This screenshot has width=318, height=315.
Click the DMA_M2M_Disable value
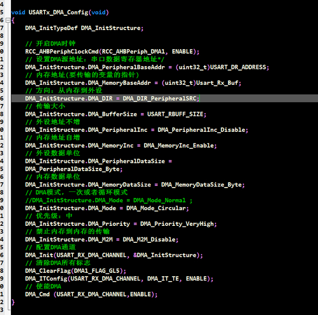tap(149, 240)
